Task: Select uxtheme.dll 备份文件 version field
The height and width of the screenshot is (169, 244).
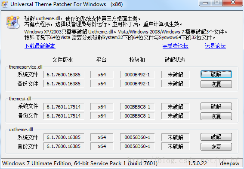Action: [x=64, y=146]
